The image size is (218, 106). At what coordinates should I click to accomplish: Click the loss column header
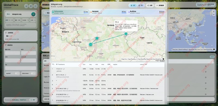pyautogui.click(x=84, y=64)
